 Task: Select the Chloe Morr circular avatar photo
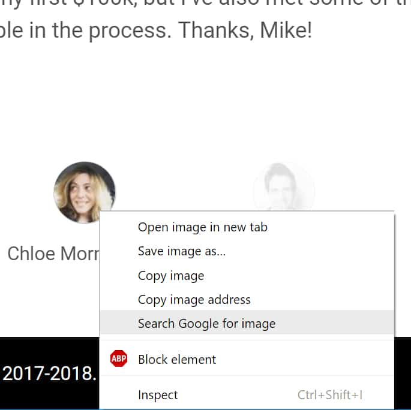[x=85, y=192]
